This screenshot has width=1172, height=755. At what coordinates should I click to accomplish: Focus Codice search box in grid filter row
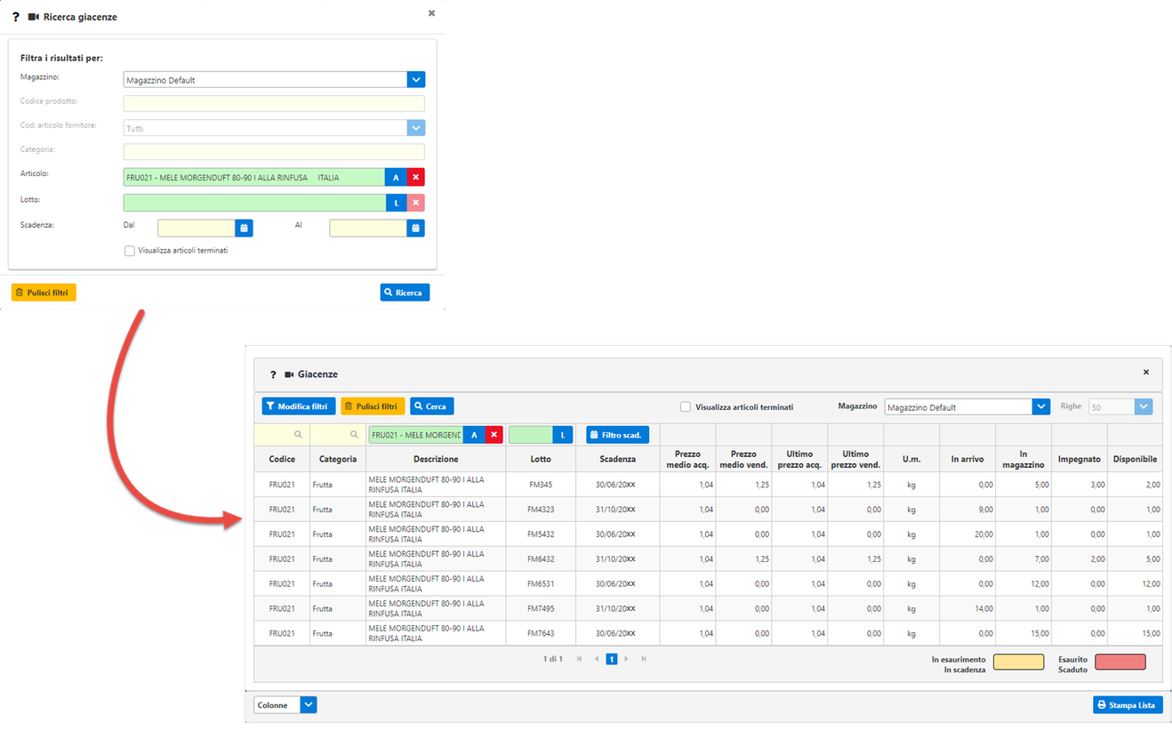tap(282, 435)
